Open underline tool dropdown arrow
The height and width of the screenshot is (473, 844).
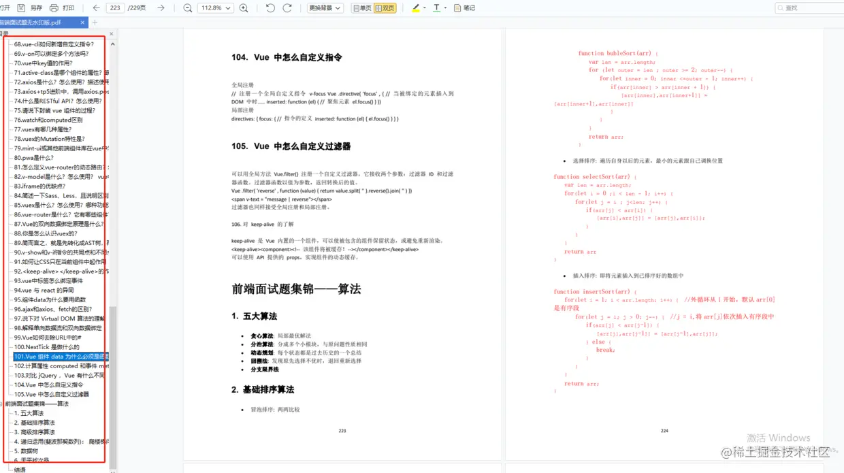click(x=445, y=8)
